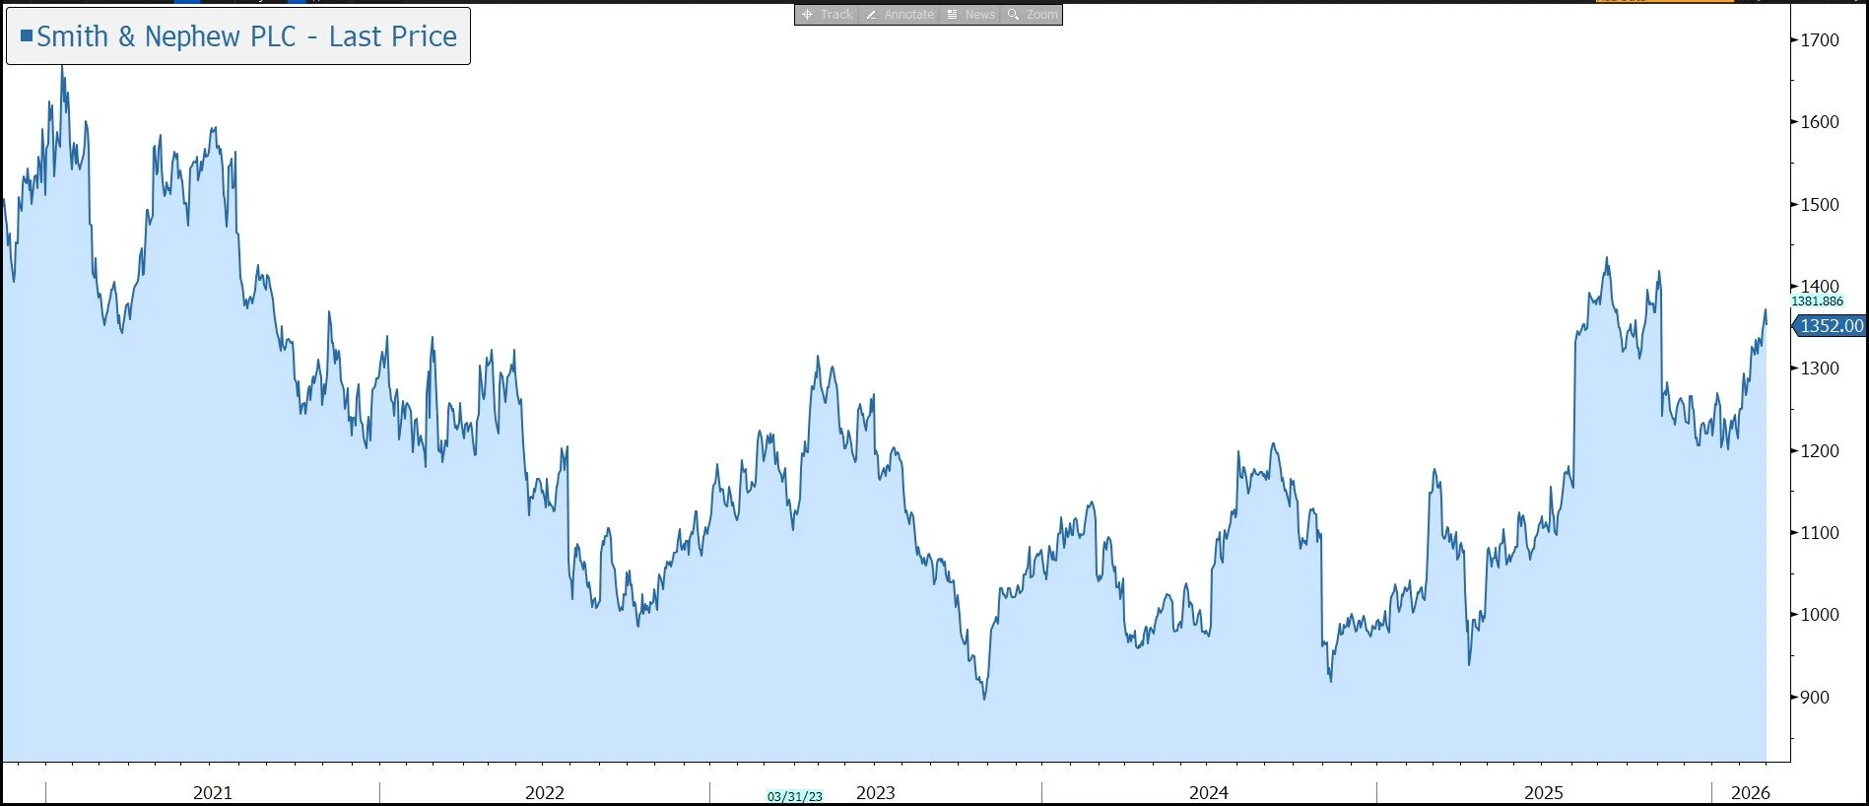The height and width of the screenshot is (806, 1869).
Task: Click the 2026 year axis label
Action: tap(1751, 793)
